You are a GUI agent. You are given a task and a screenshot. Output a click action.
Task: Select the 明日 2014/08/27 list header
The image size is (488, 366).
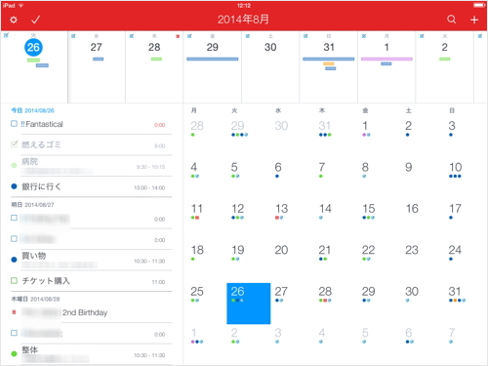[32, 205]
